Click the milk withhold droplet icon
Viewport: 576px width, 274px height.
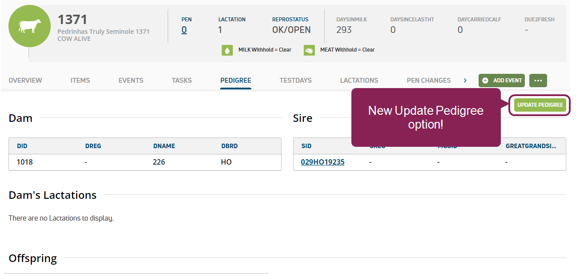coord(227,50)
